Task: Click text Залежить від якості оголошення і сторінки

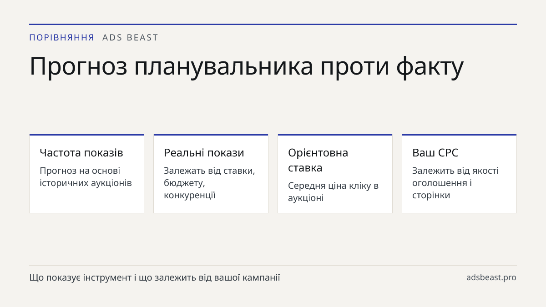Action: (455, 183)
